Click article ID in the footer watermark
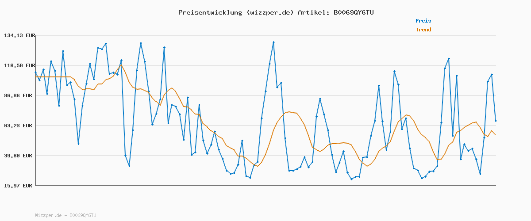This screenshot has height=221, width=531. point(83,216)
